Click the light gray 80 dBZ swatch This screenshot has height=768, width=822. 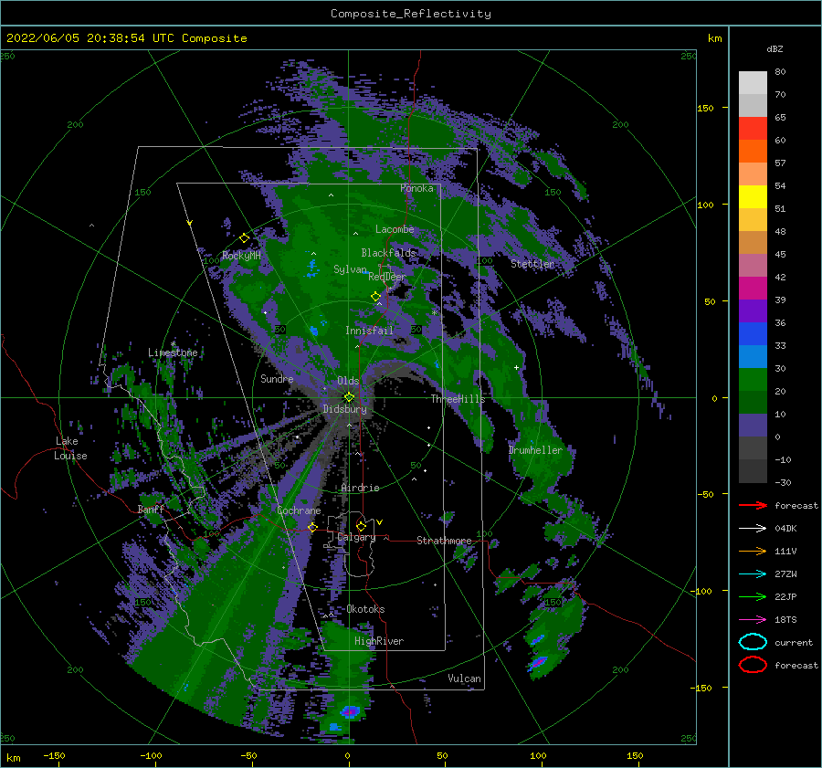753,83
